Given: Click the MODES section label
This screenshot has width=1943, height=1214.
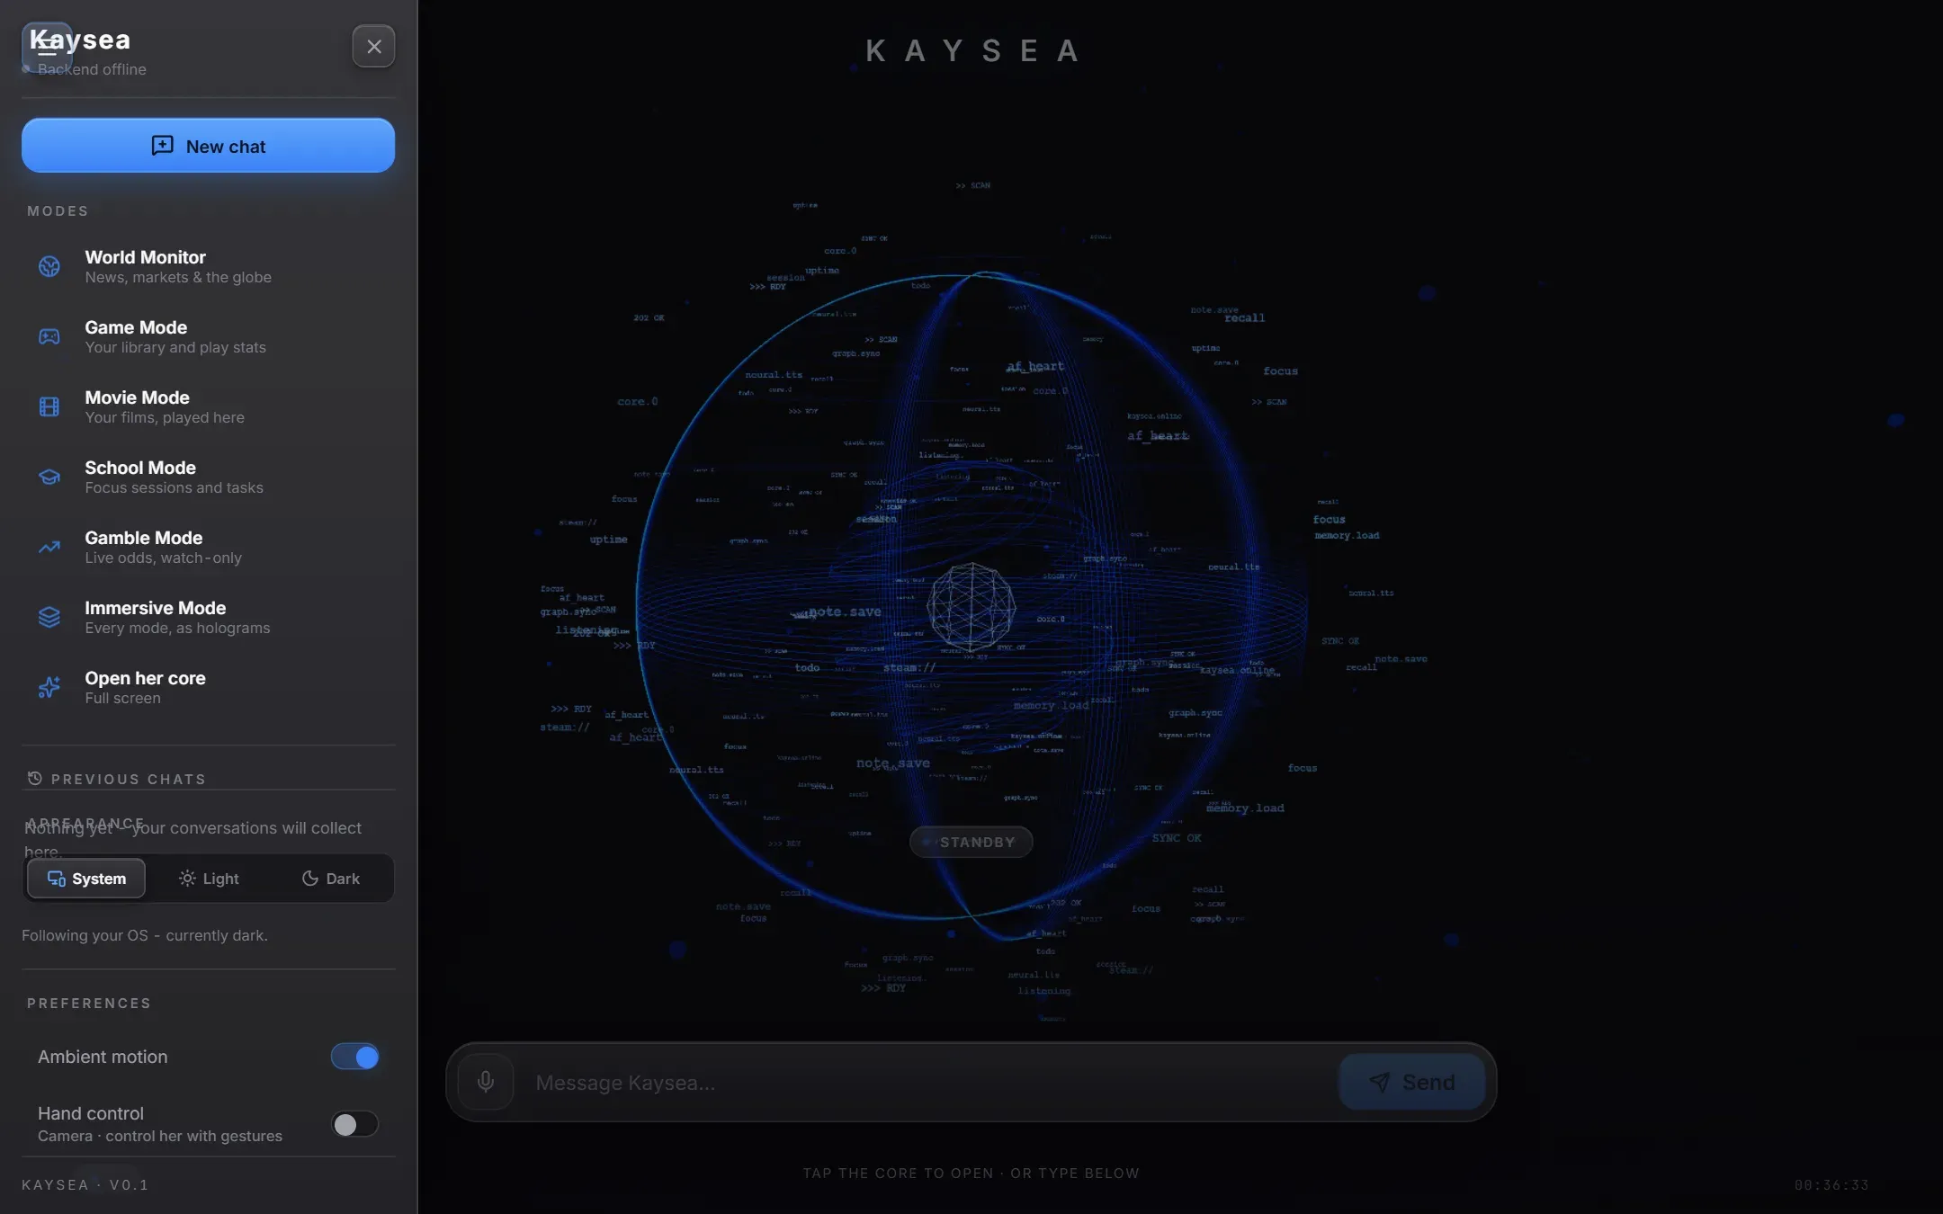Looking at the screenshot, I should coord(58,211).
